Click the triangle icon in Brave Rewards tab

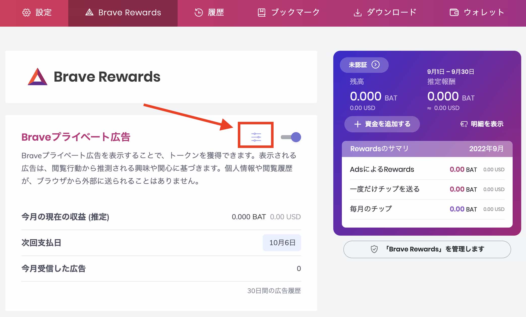click(89, 12)
